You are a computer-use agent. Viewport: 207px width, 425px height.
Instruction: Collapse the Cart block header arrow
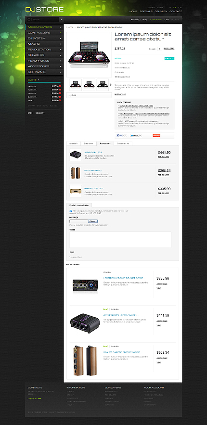(38, 80)
